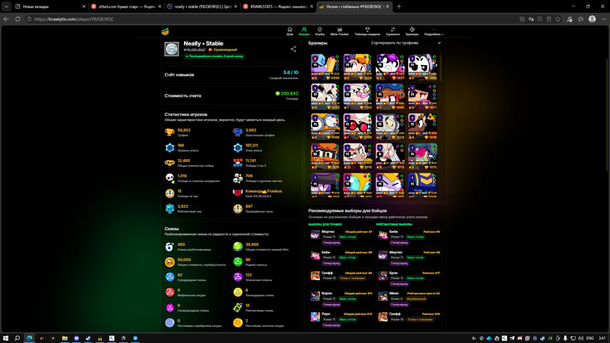The image size is (610, 343).
Task: Switch to the Новая вкладка browser tab
Action: [50, 6]
